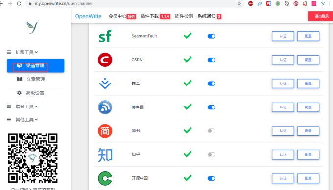This screenshot has height=190, width=333.
Task: Enable the 知乎 channel toggle
Action: [x=212, y=155]
